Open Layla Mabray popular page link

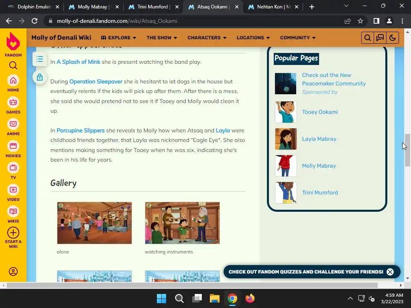click(319, 139)
